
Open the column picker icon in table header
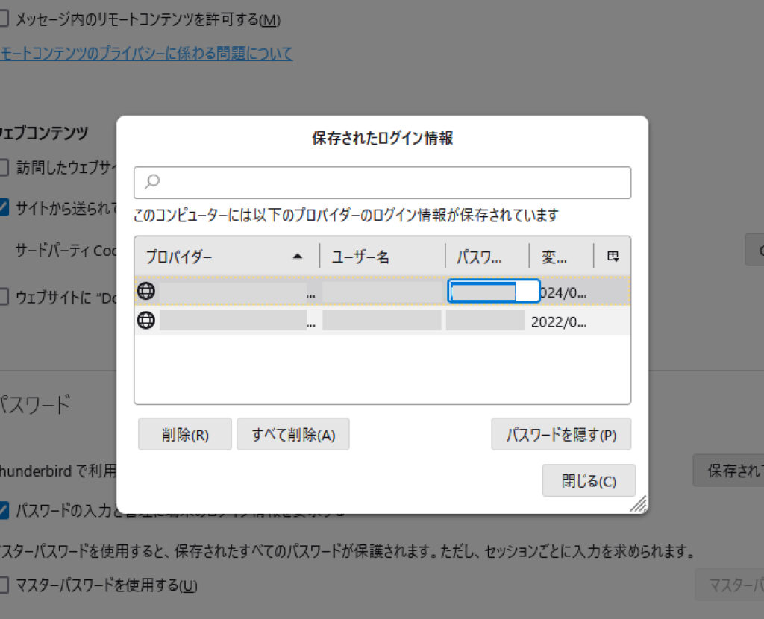pos(613,257)
